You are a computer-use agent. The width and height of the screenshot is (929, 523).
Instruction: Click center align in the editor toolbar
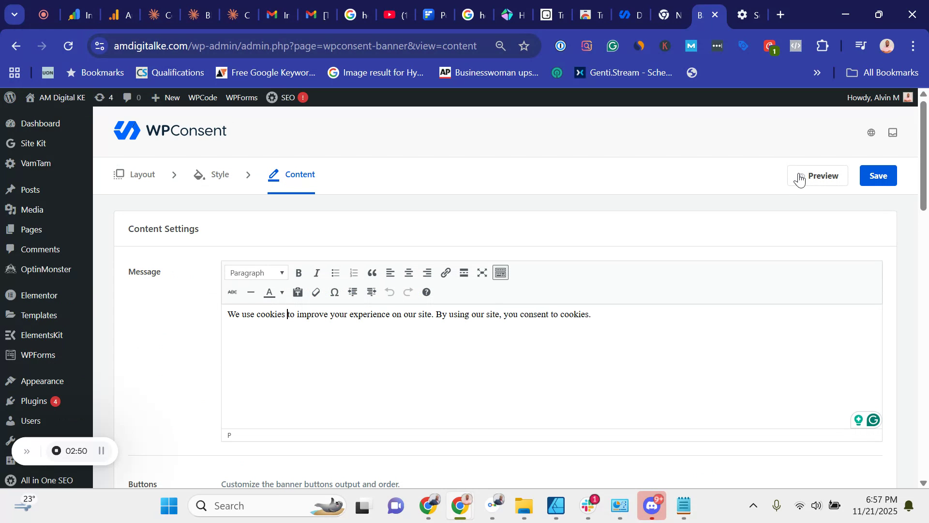[409, 273]
